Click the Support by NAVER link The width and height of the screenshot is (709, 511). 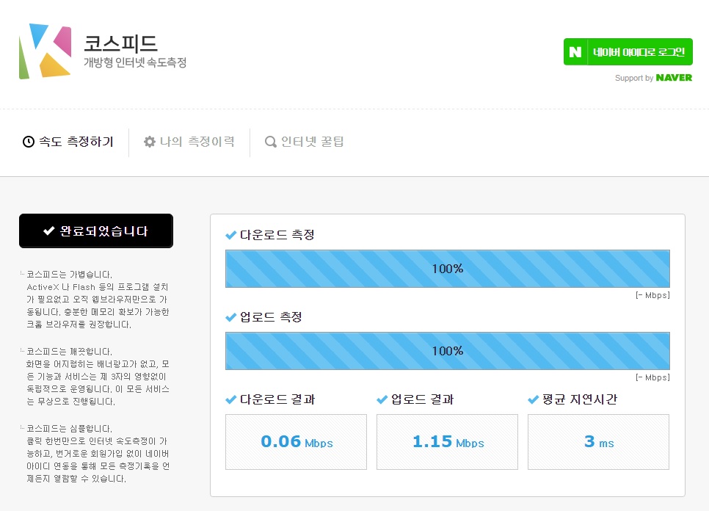pyautogui.click(x=653, y=78)
